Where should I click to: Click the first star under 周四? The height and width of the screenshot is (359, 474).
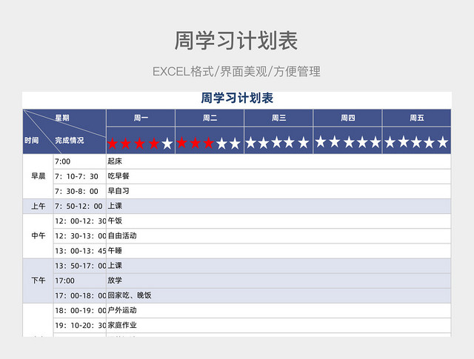point(321,141)
